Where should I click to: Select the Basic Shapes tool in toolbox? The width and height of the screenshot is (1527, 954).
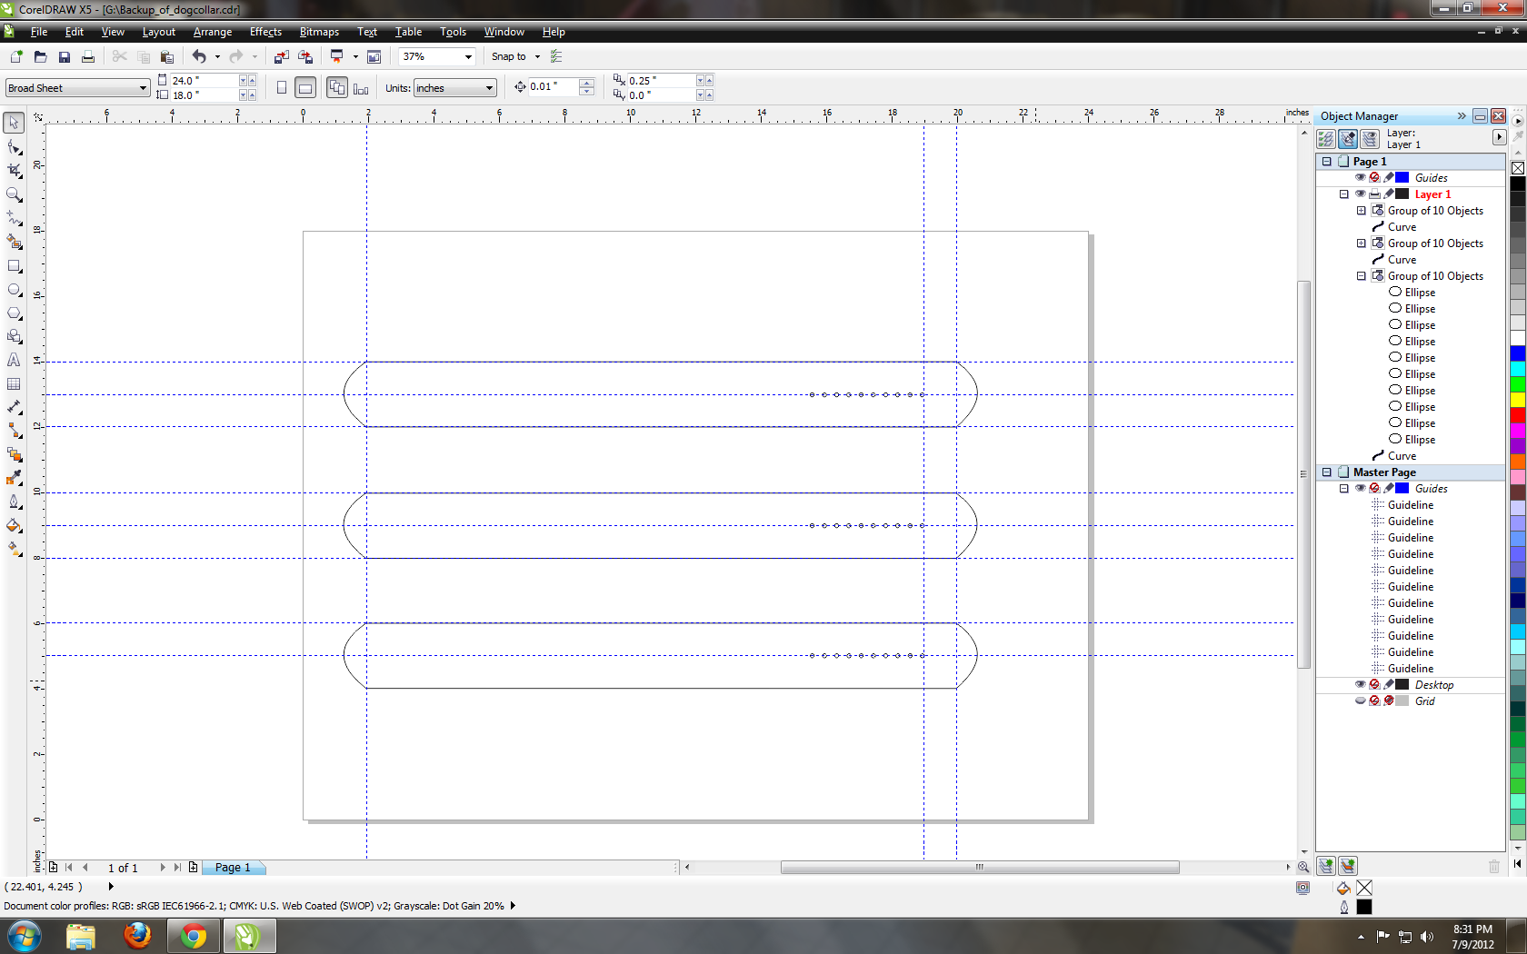point(14,337)
